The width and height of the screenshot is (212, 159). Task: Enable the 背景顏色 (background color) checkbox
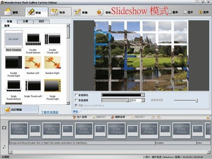pyautogui.click(x=76, y=95)
